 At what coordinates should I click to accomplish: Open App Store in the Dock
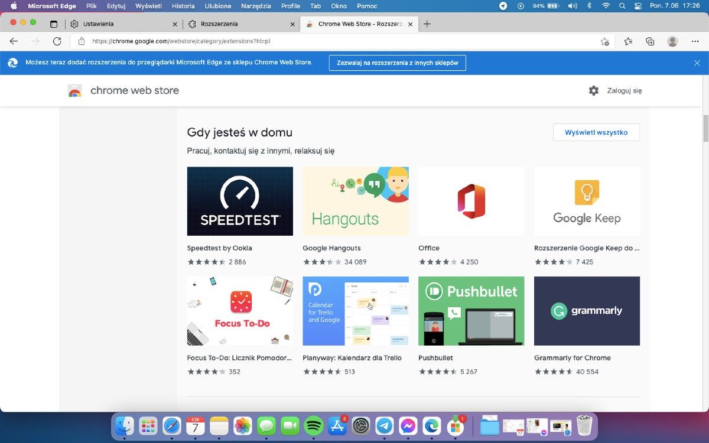(337, 425)
